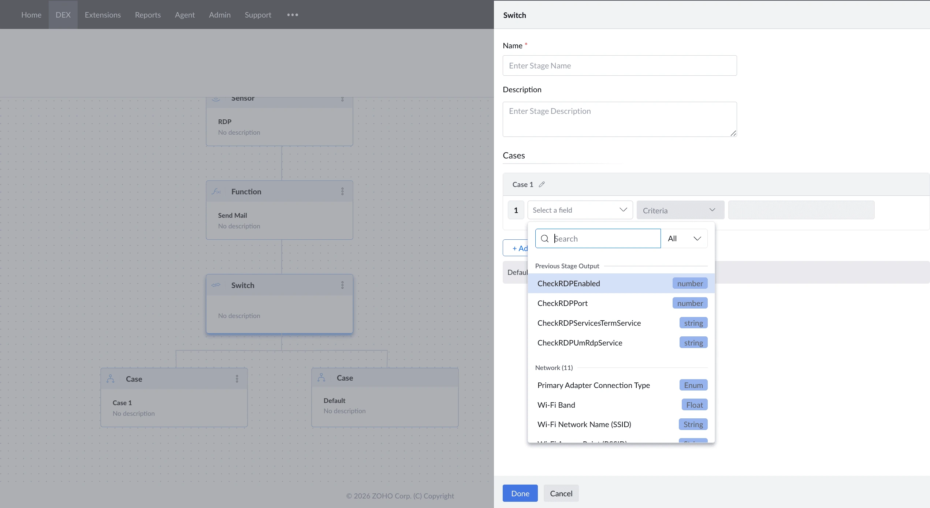Focus the Enter Stage Description textarea

(x=620, y=119)
